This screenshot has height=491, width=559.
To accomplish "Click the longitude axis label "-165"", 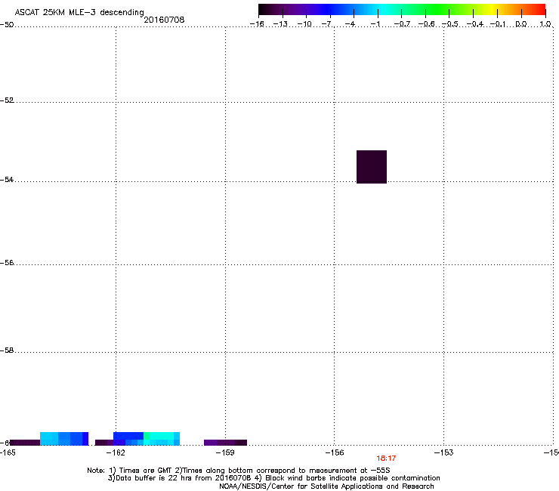I will tap(8, 452).
